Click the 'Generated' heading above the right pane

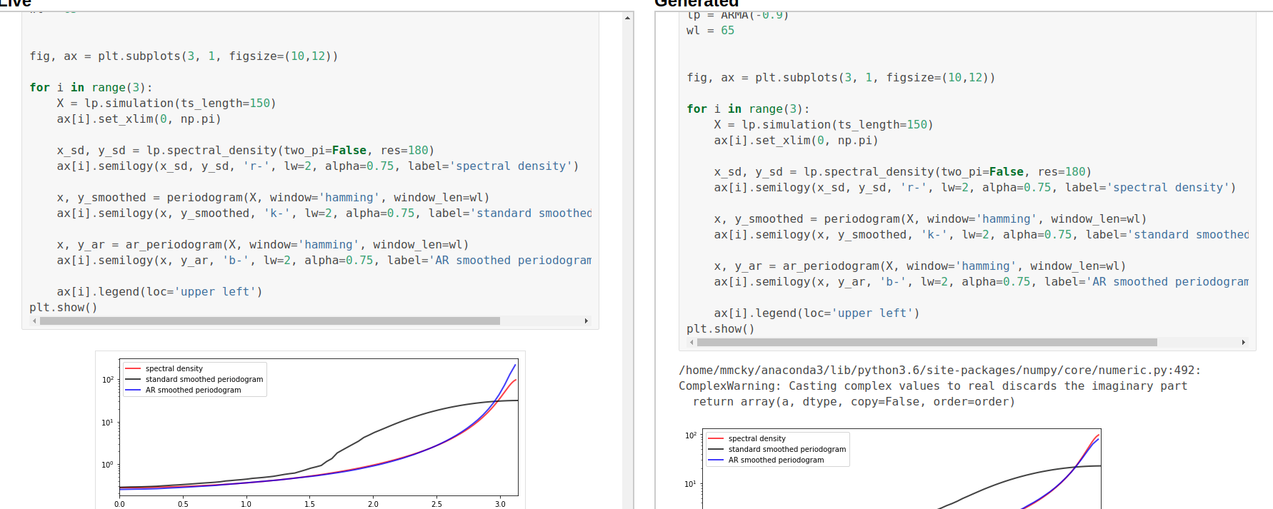[x=697, y=3]
